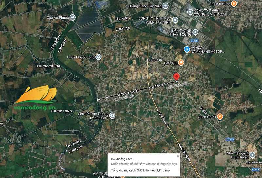Open the Nhà máy gạch Bích Huyền marker
This screenshot has width=262, height=178.
tap(252, 155)
